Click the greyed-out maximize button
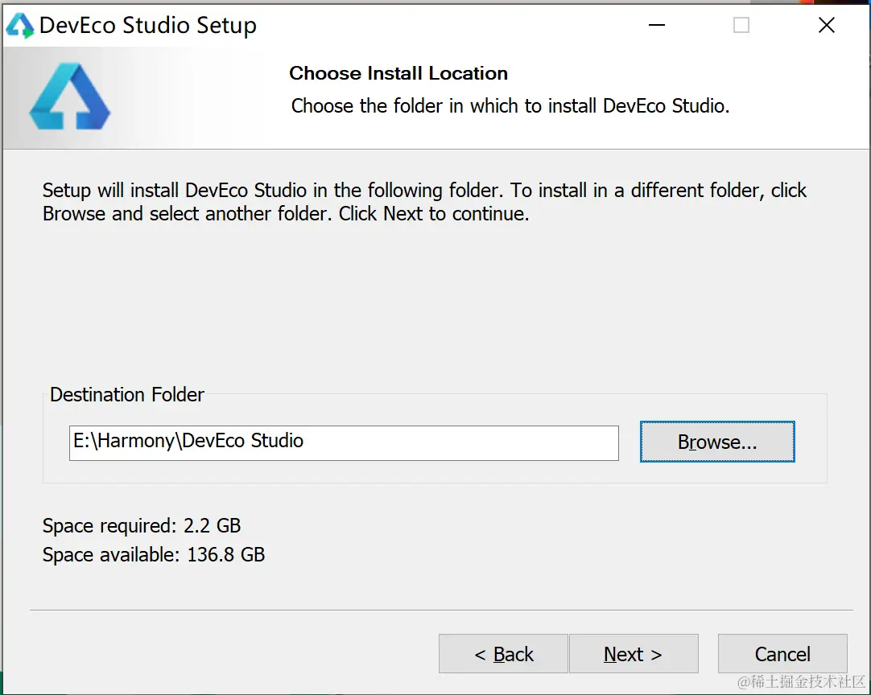Image resolution: width=871 pixels, height=695 pixels. pos(741,26)
